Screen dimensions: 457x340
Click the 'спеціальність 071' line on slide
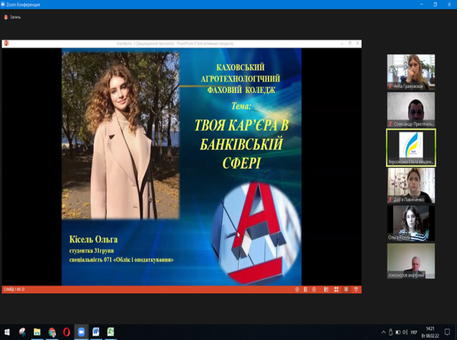pos(121,260)
